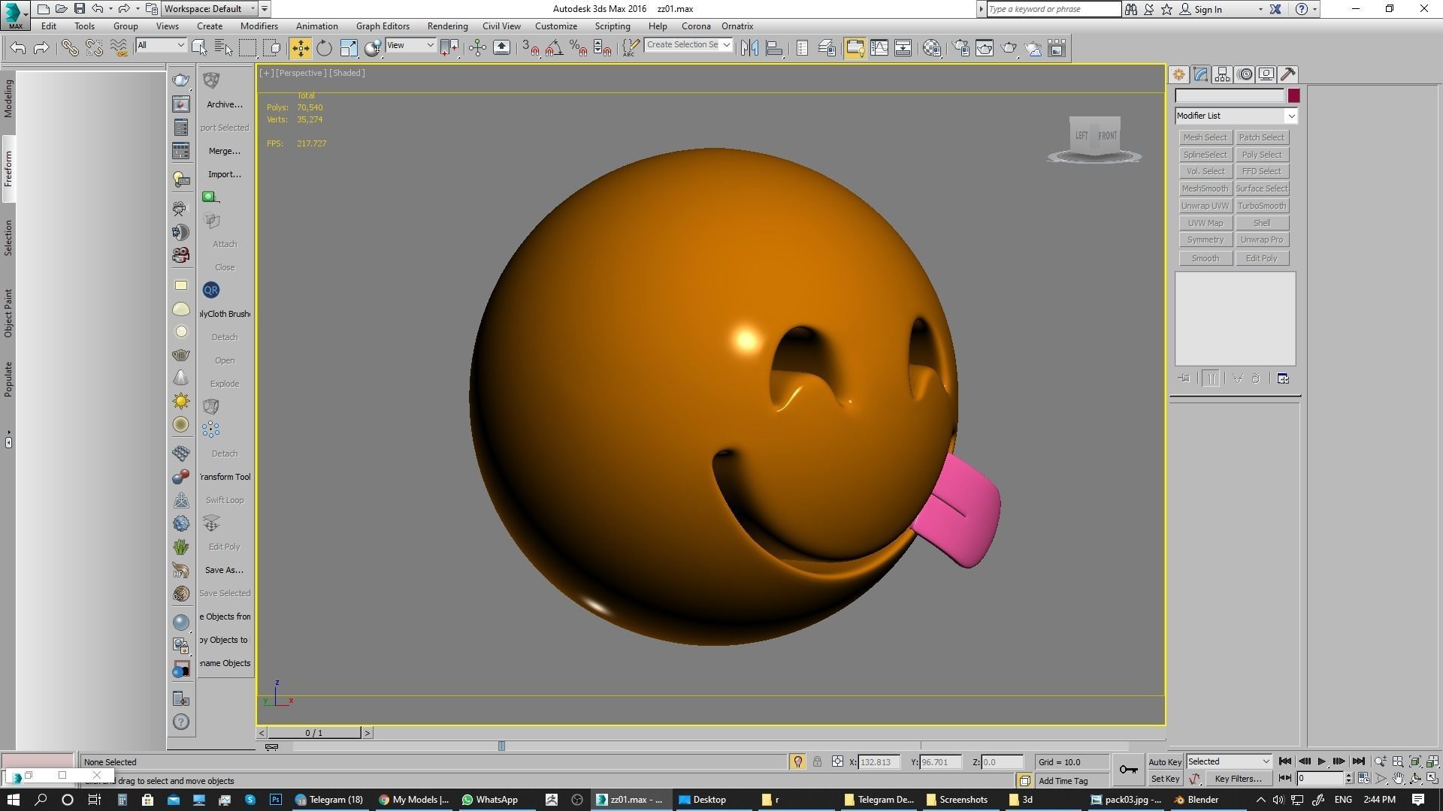The height and width of the screenshot is (811, 1443).
Task: Open the View reference coordinate dropdown
Action: coord(410,46)
